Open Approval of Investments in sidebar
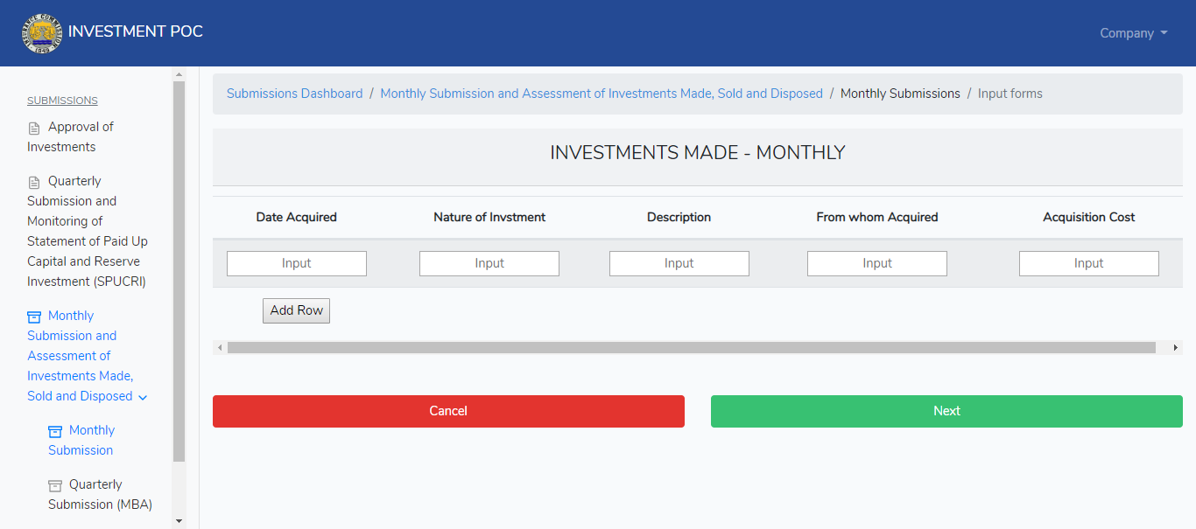 click(x=70, y=136)
